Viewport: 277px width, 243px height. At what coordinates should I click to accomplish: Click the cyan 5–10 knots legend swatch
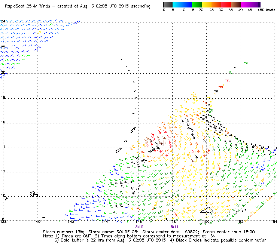[x=177, y=4]
